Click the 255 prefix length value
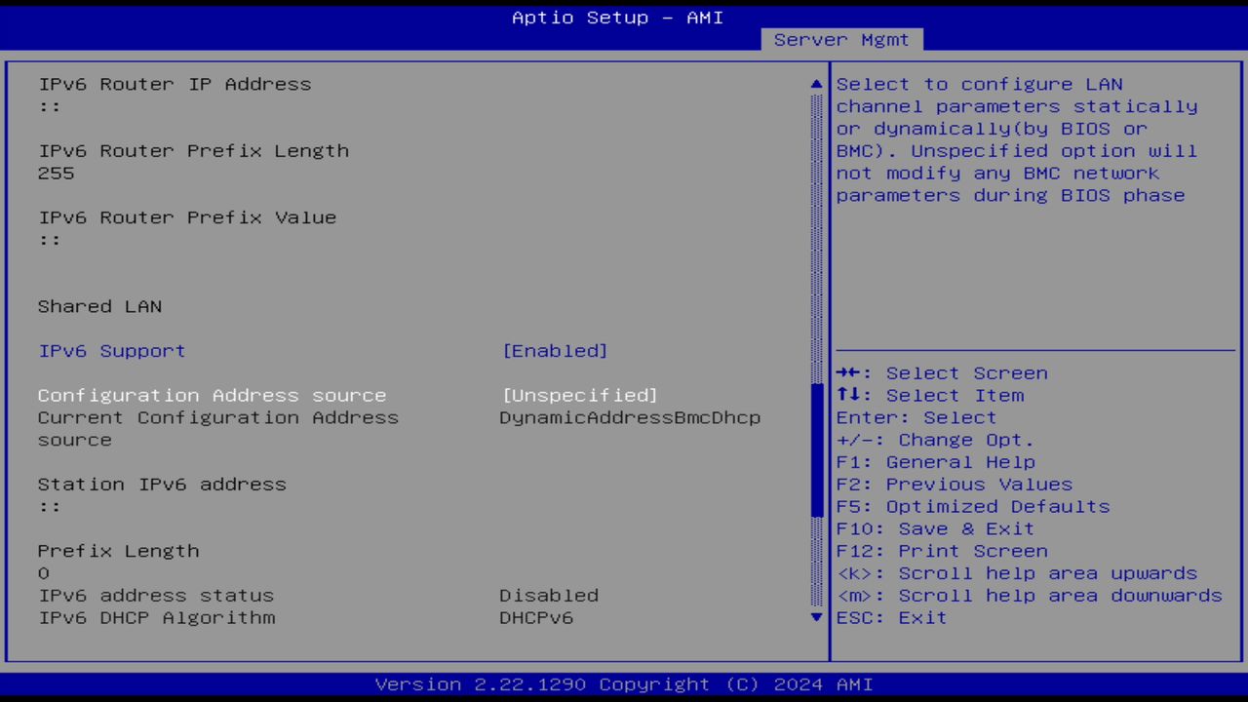The width and height of the screenshot is (1248, 702). point(57,173)
